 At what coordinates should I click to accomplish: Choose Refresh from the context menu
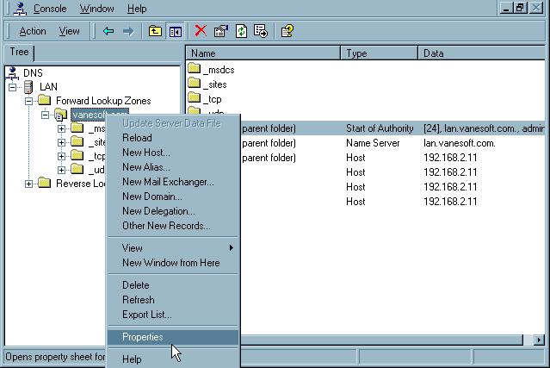tap(173, 300)
